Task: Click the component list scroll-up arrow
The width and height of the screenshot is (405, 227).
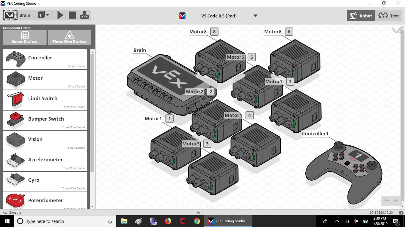Action: [92, 52]
